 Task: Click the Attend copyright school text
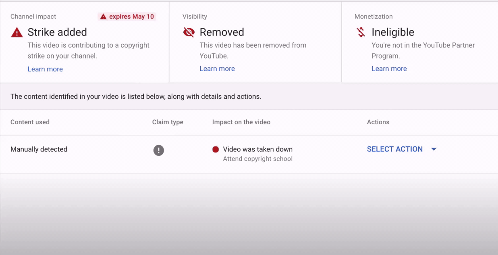point(258,159)
